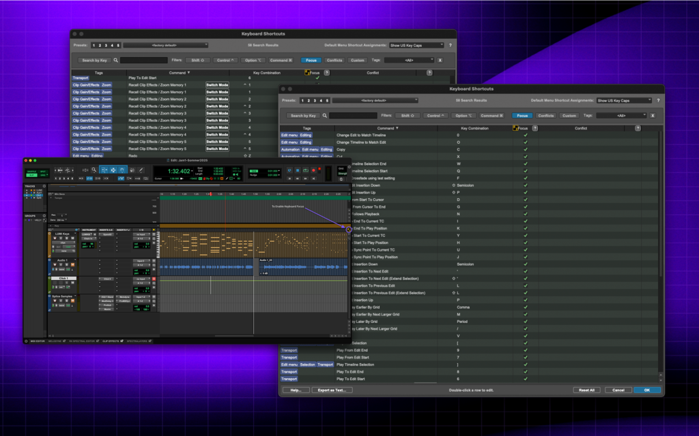This screenshot has width=699, height=436.
Task: Select the Zoomer tool in the Edit toolbar
Action: [94, 170]
